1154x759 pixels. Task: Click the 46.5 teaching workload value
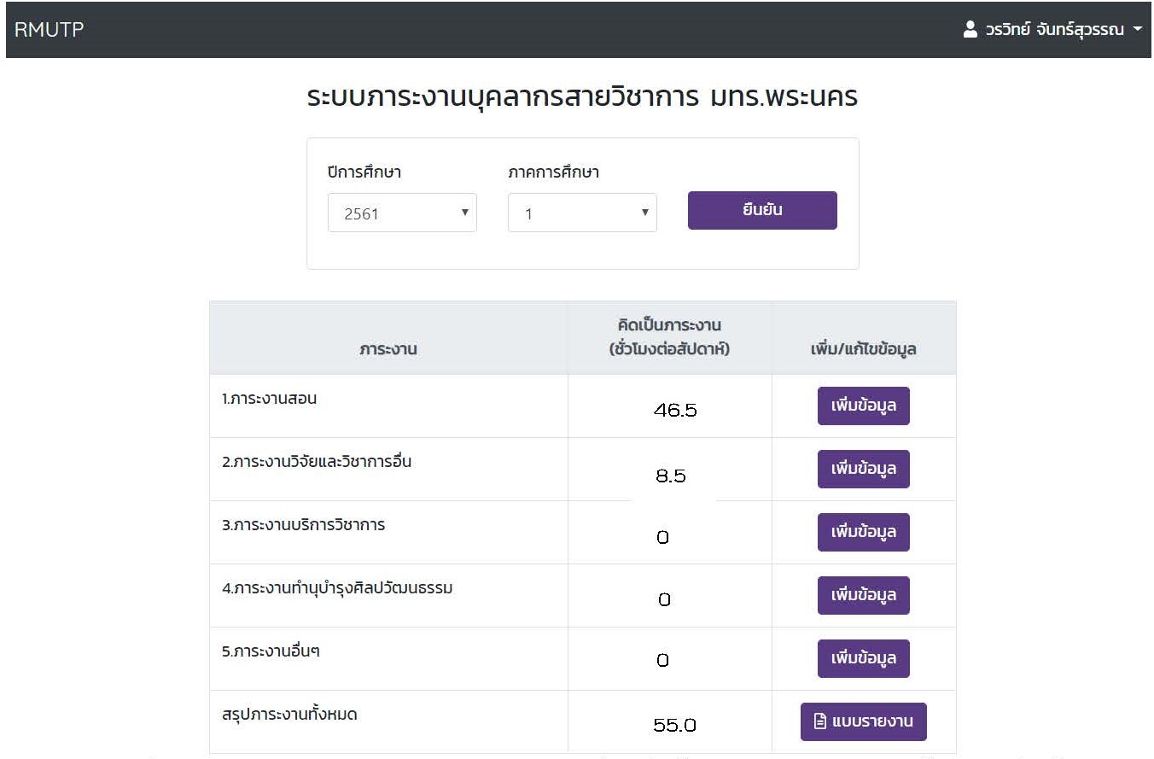click(675, 411)
